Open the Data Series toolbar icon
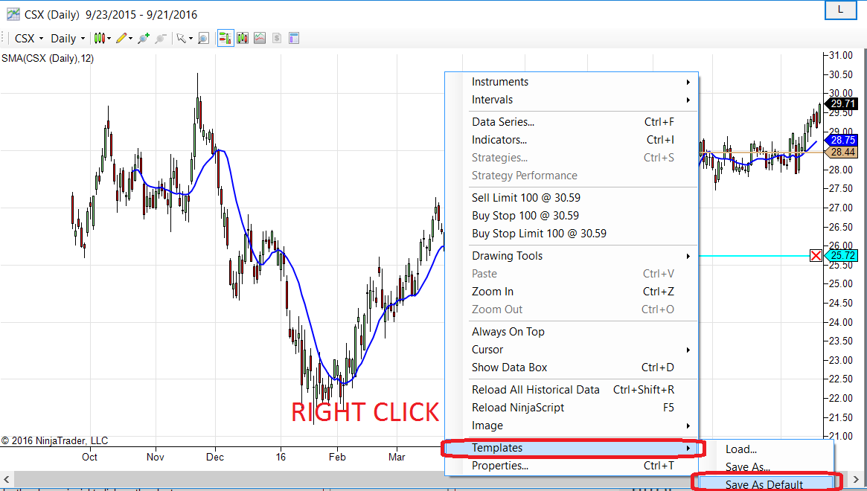The height and width of the screenshot is (491, 867). click(x=242, y=38)
